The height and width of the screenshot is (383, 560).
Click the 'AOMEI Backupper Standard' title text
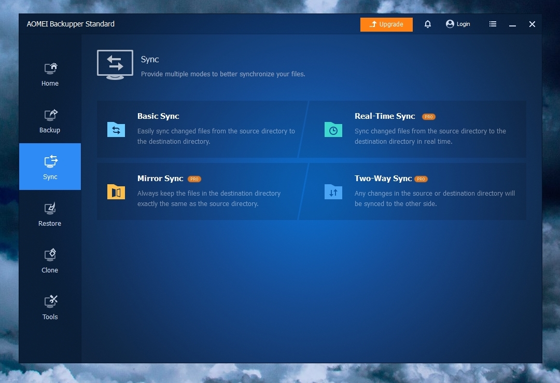point(71,24)
